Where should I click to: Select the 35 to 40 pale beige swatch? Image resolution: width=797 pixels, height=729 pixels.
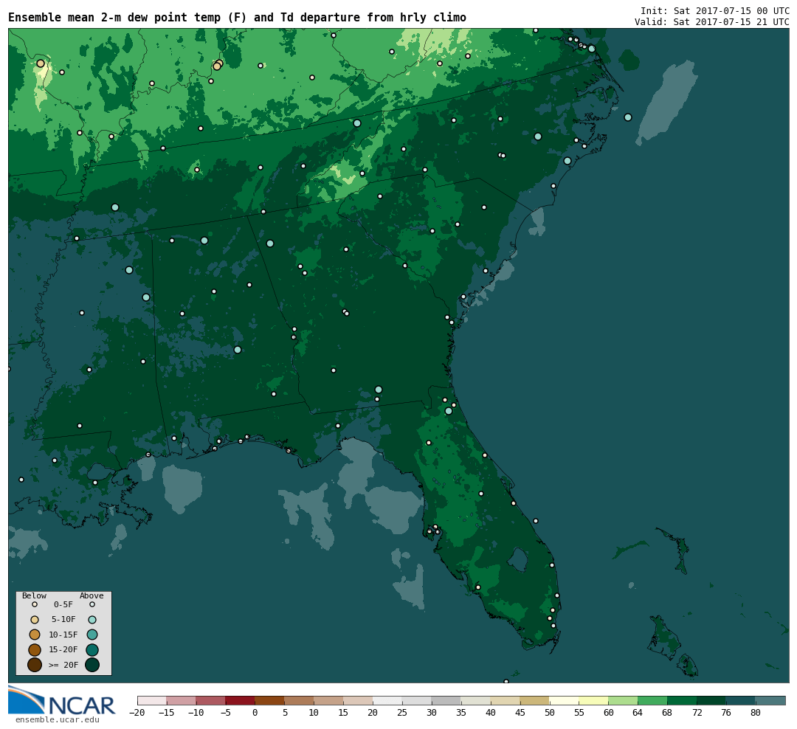pyautogui.click(x=476, y=700)
